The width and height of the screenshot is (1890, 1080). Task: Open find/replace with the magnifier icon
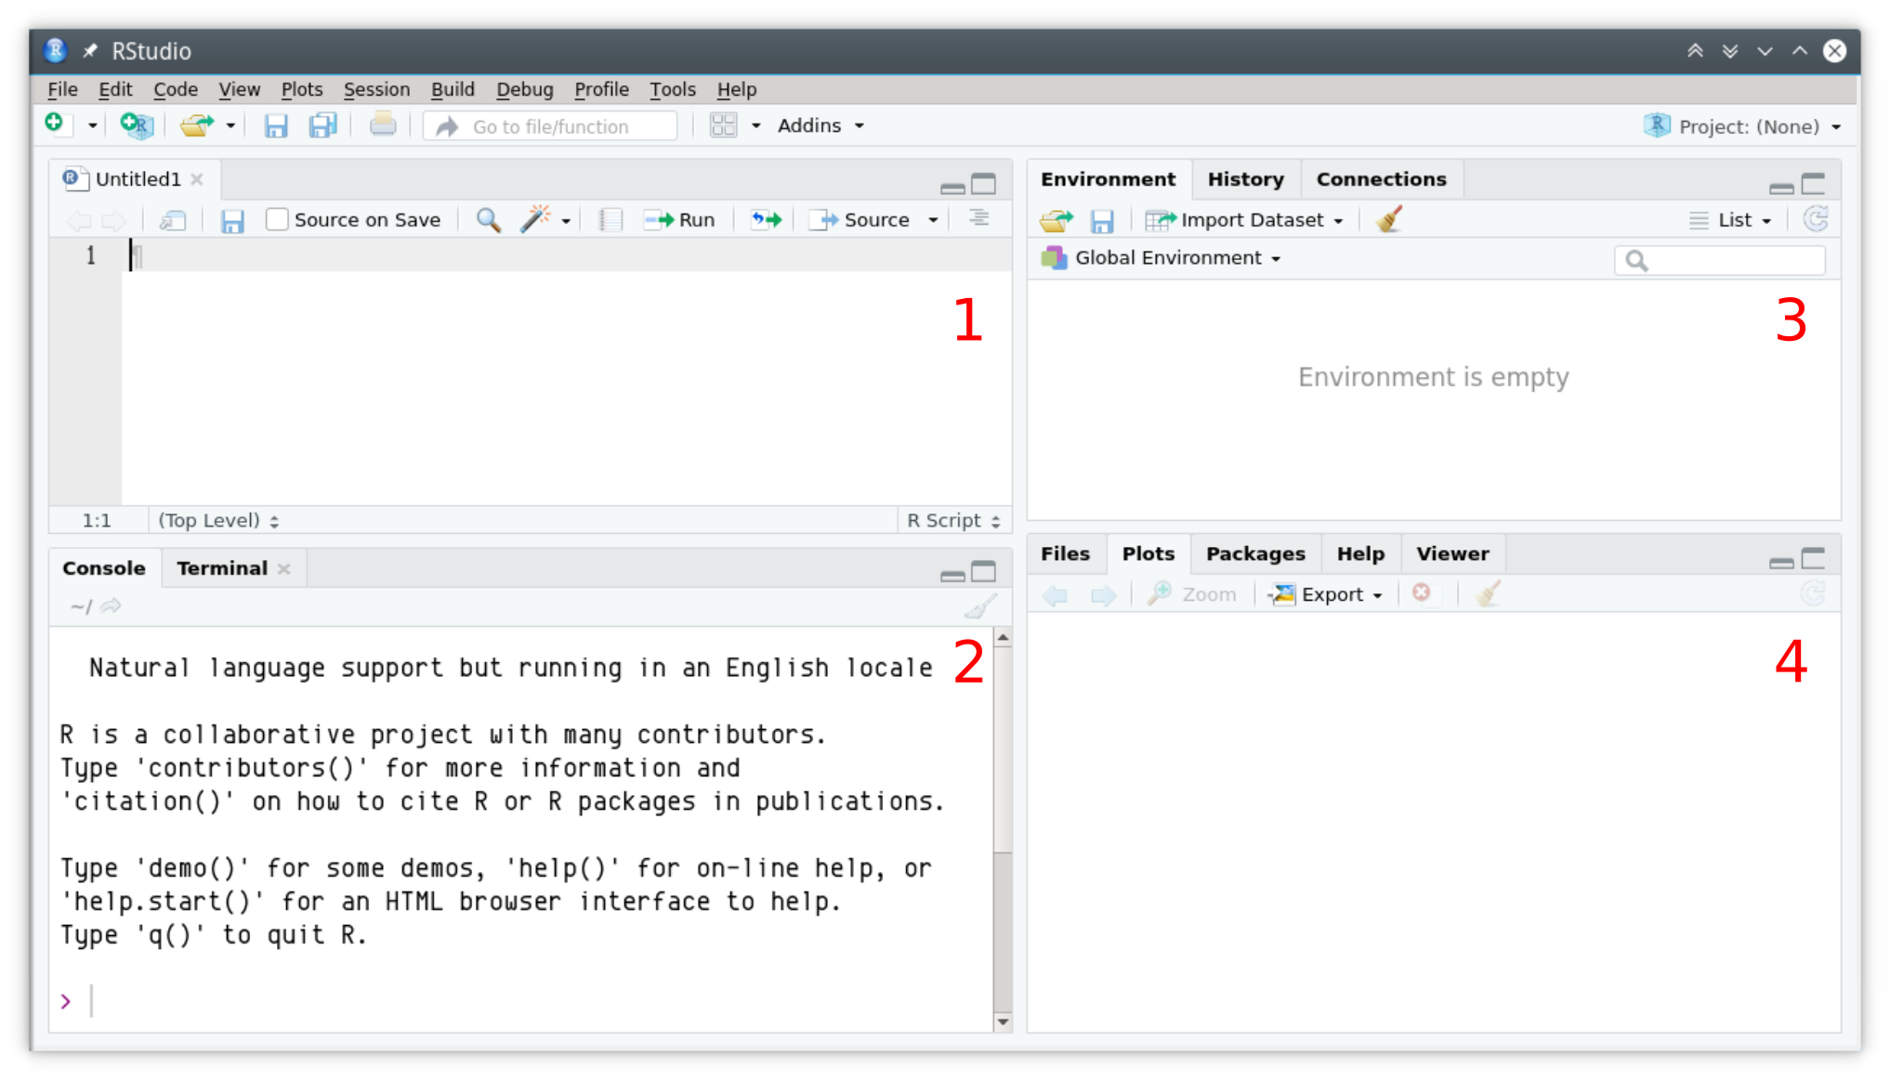(x=488, y=219)
